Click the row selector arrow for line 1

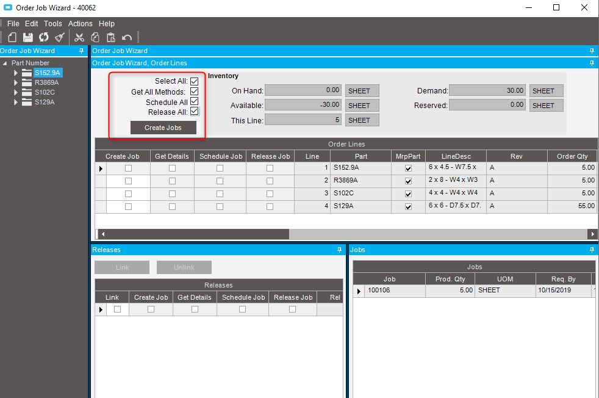101,168
